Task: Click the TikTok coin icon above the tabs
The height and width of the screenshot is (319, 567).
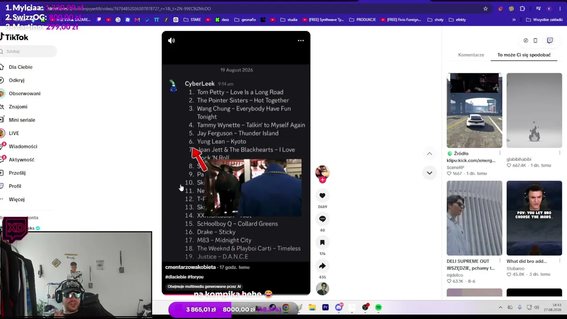Action: click(526, 40)
